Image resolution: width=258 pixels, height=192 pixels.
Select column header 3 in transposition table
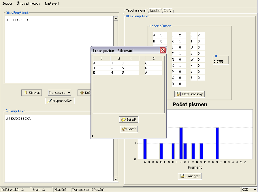(154, 59)
